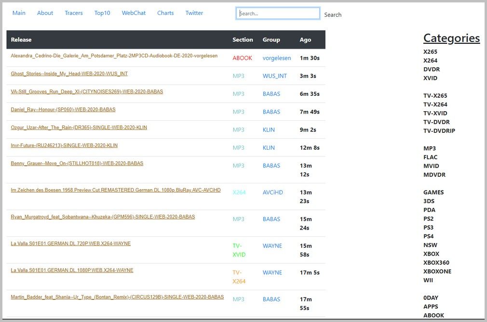Open the TV-DVDRIP category
This screenshot has width=487, height=322.
(x=439, y=131)
